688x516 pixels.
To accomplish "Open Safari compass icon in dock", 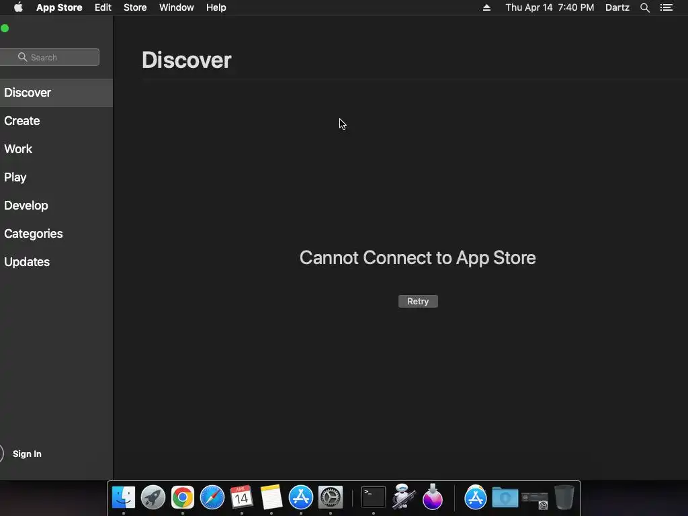I will (x=212, y=498).
